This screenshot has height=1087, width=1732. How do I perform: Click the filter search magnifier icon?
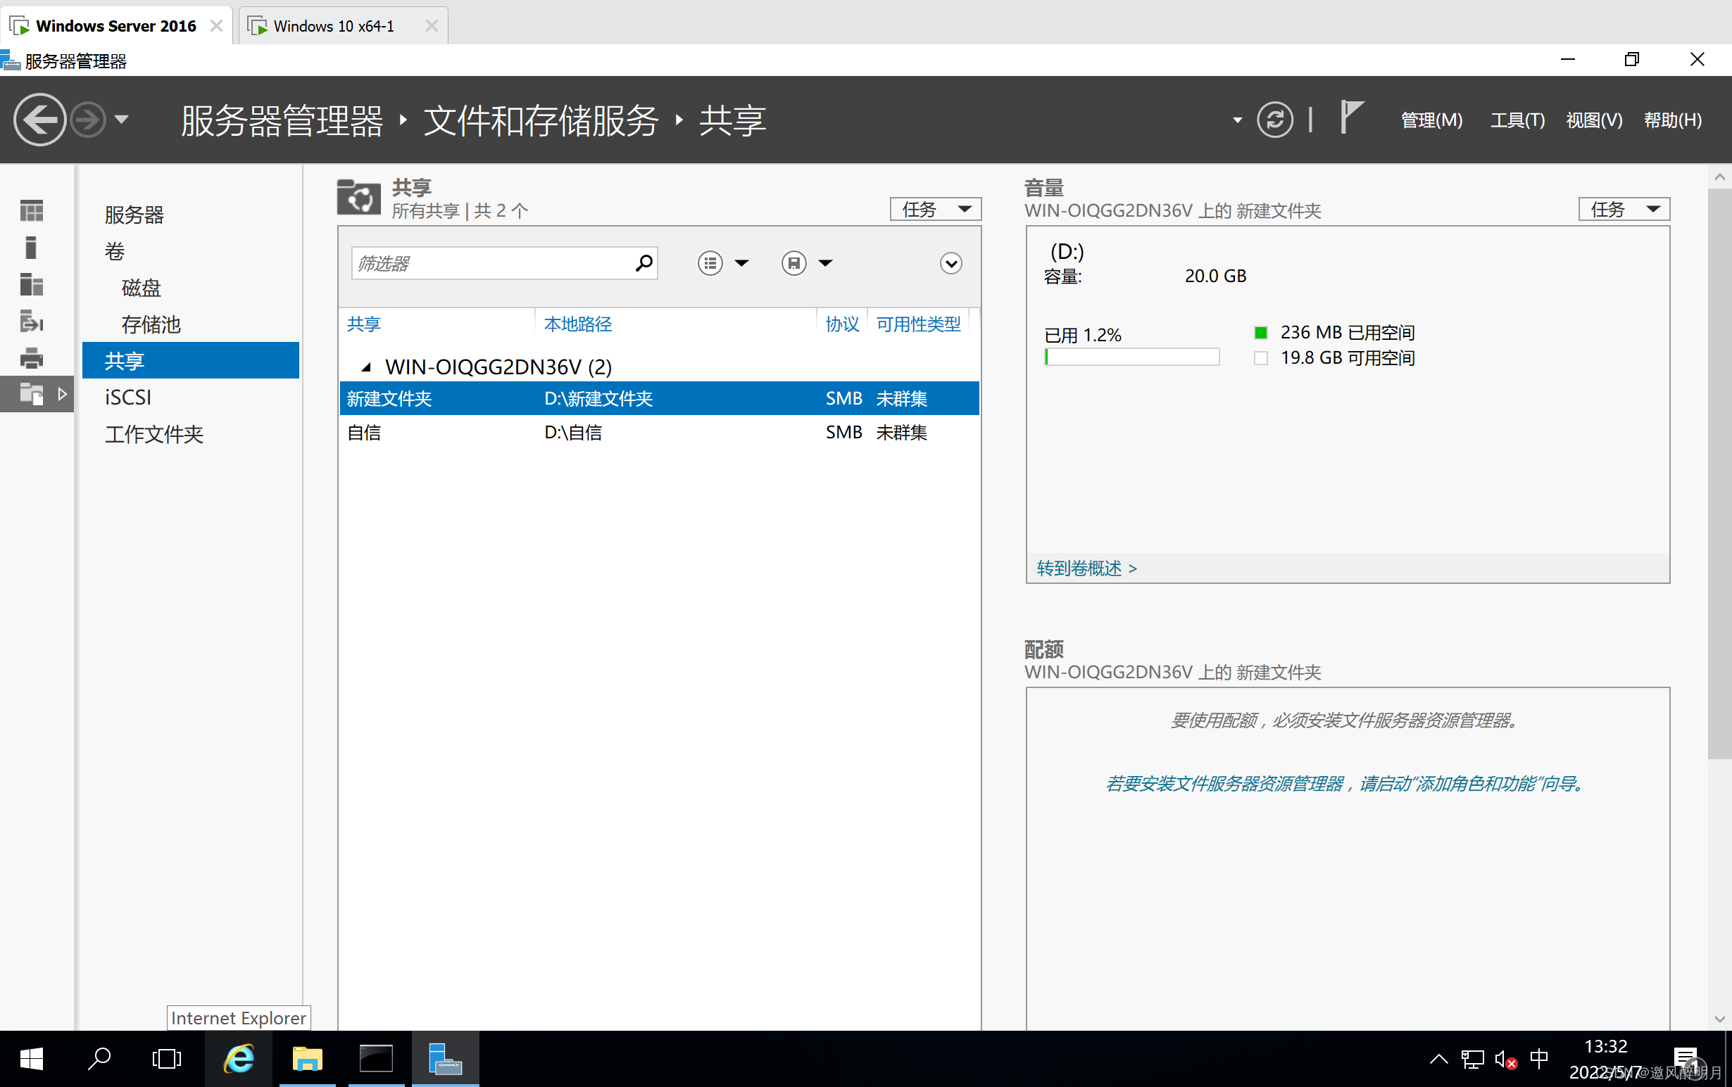point(644,263)
